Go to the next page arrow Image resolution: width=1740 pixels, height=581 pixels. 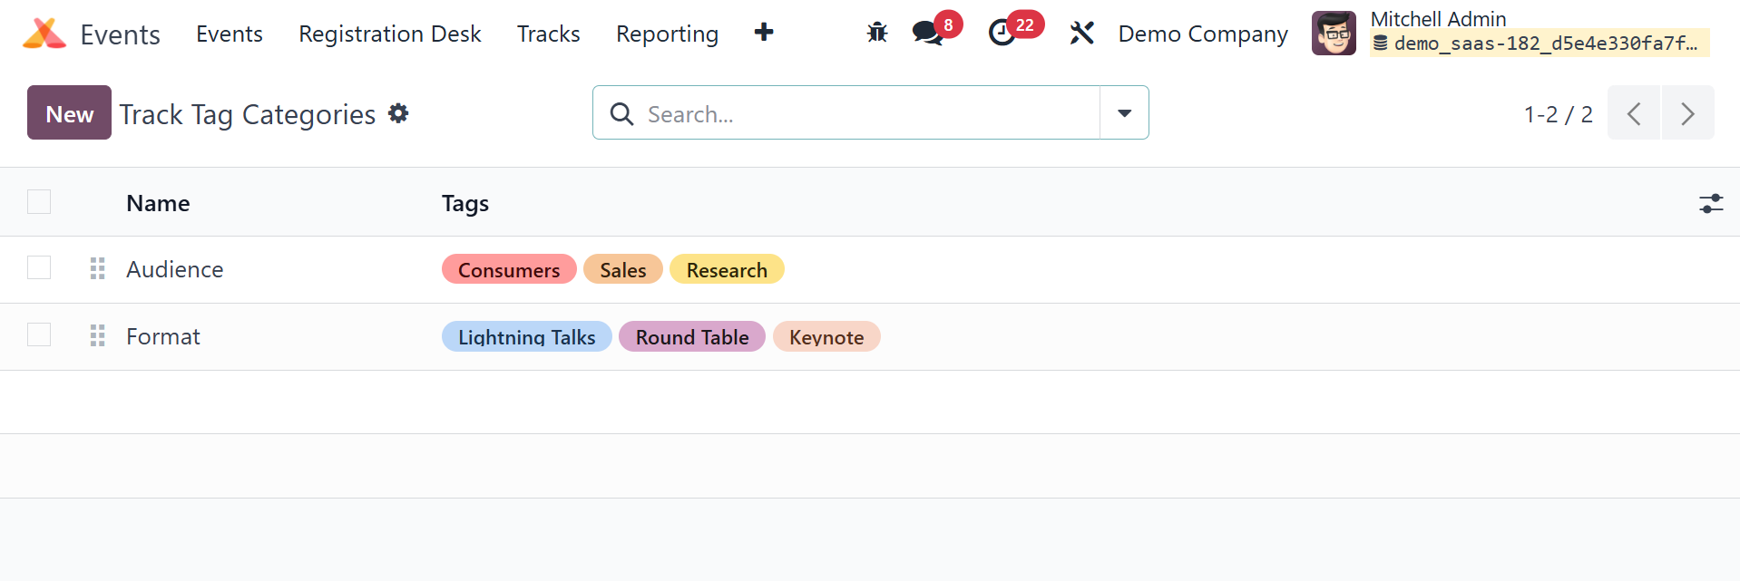coord(1687,113)
